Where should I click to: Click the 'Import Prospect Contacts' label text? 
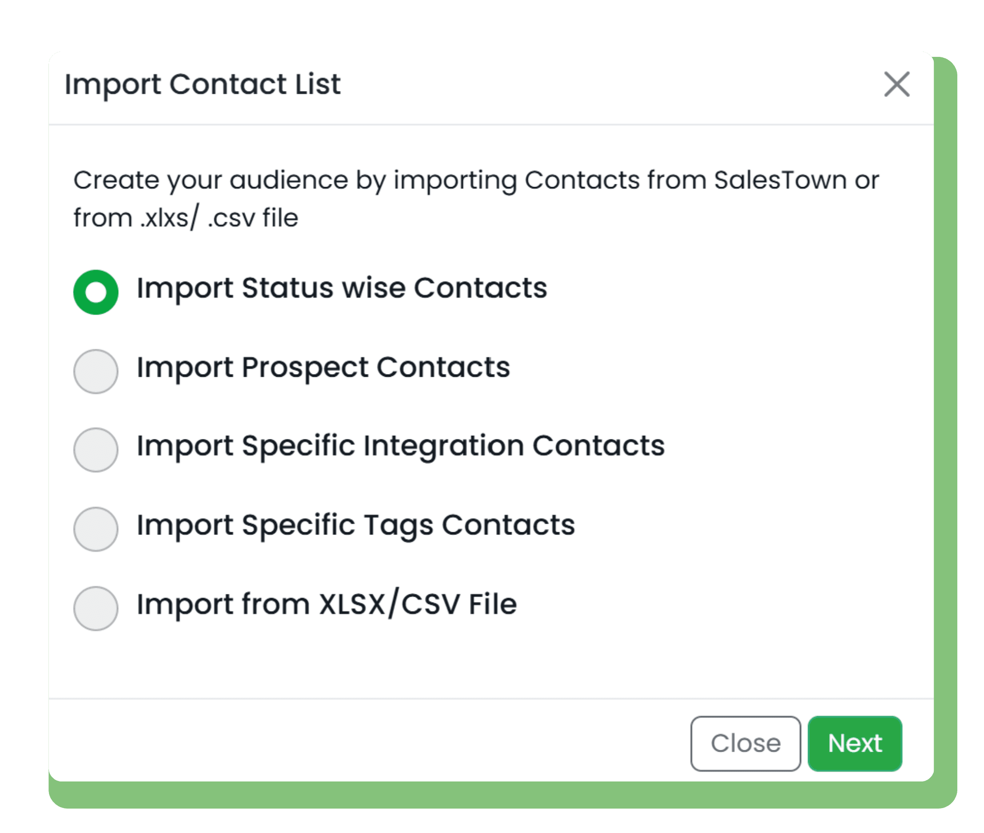click(323, 367)
